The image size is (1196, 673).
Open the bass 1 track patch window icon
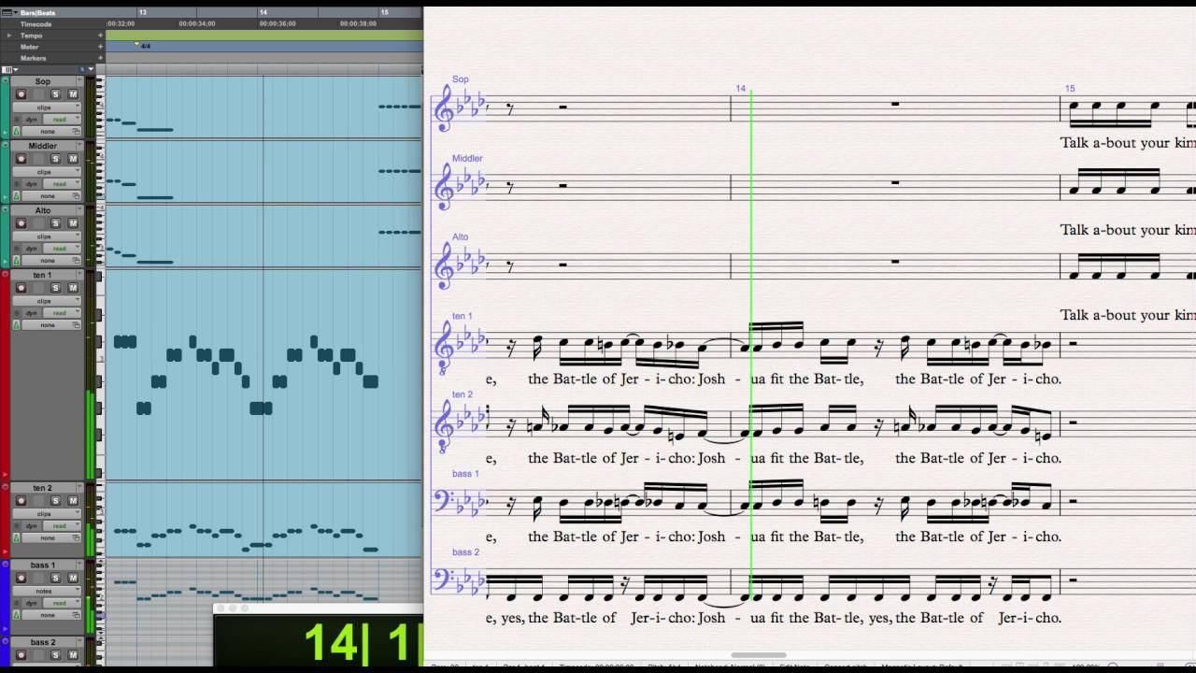(77, 615)
